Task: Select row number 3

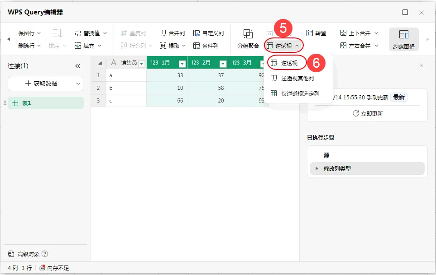Action: pos(98,100)
